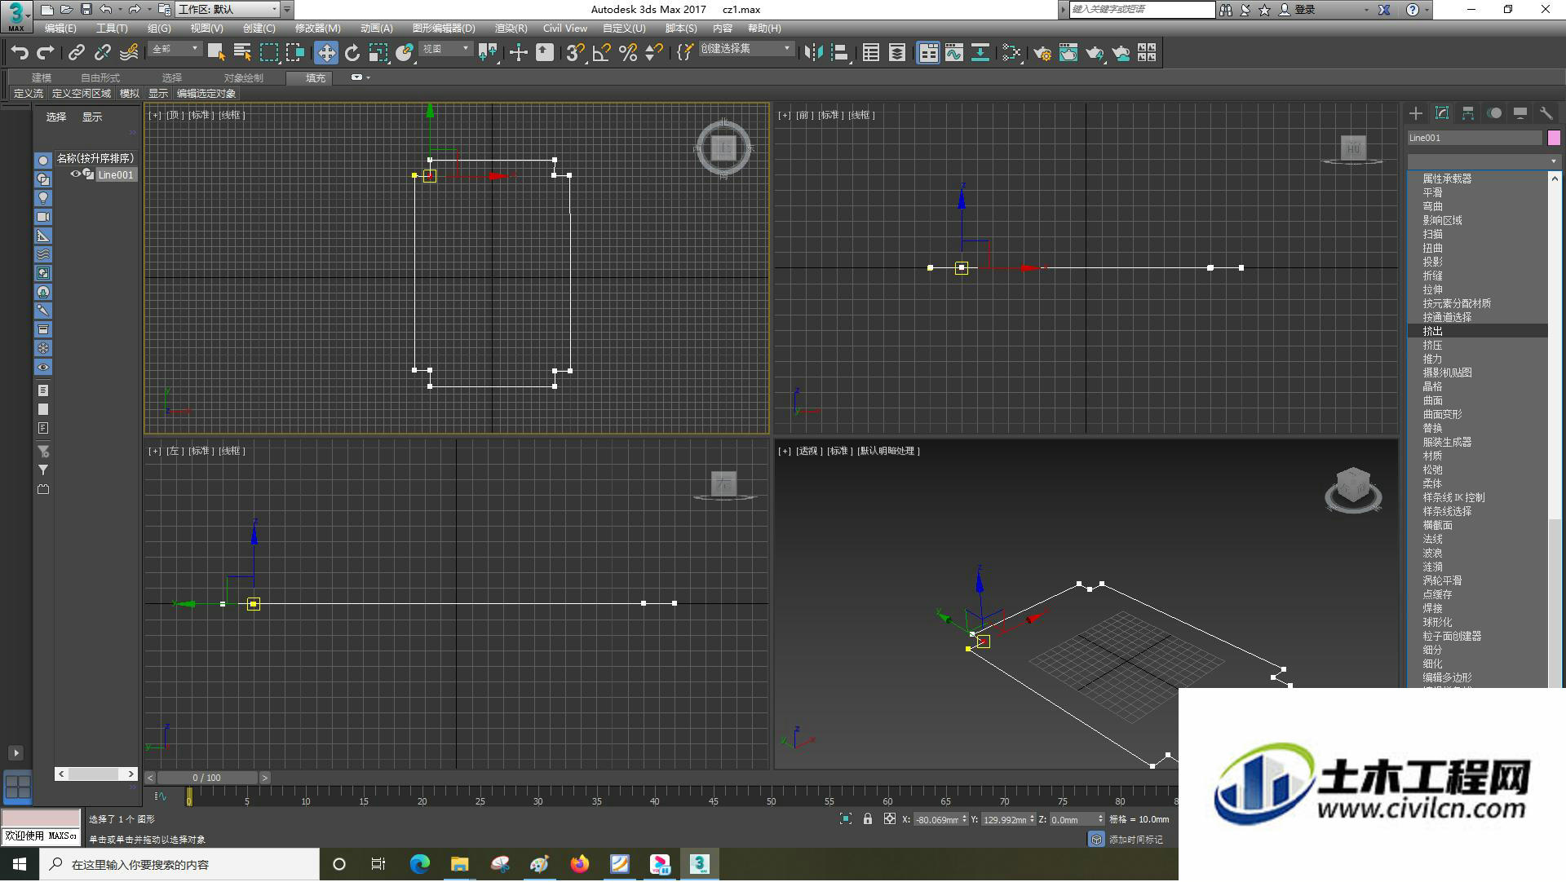
Task: Activate the Select and Scale tool
Action: pyautogui.click(x=378, y=53)
